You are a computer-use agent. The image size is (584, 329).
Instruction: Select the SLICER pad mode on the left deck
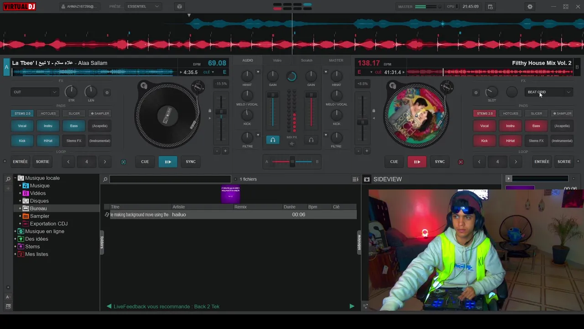[x=74, y=113]
